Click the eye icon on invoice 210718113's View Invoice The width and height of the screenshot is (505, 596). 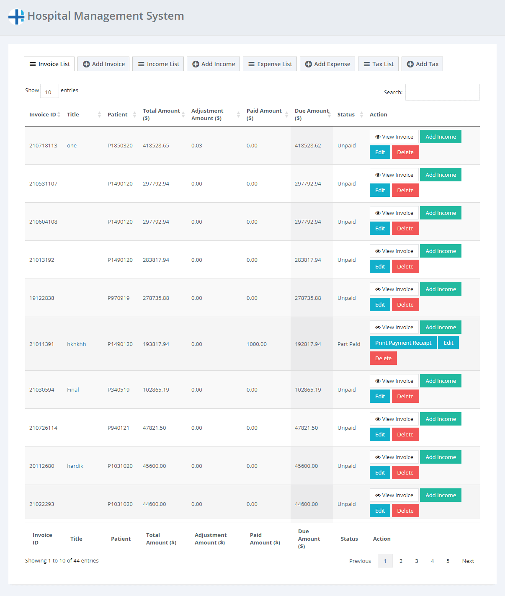(x=378, y=137)
